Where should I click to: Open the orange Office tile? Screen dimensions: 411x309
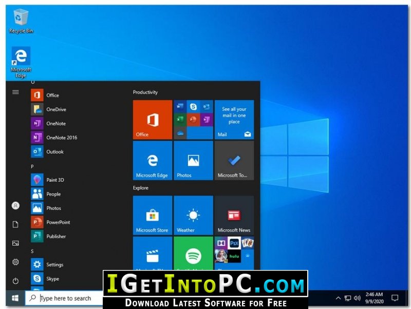pos(153,120)
